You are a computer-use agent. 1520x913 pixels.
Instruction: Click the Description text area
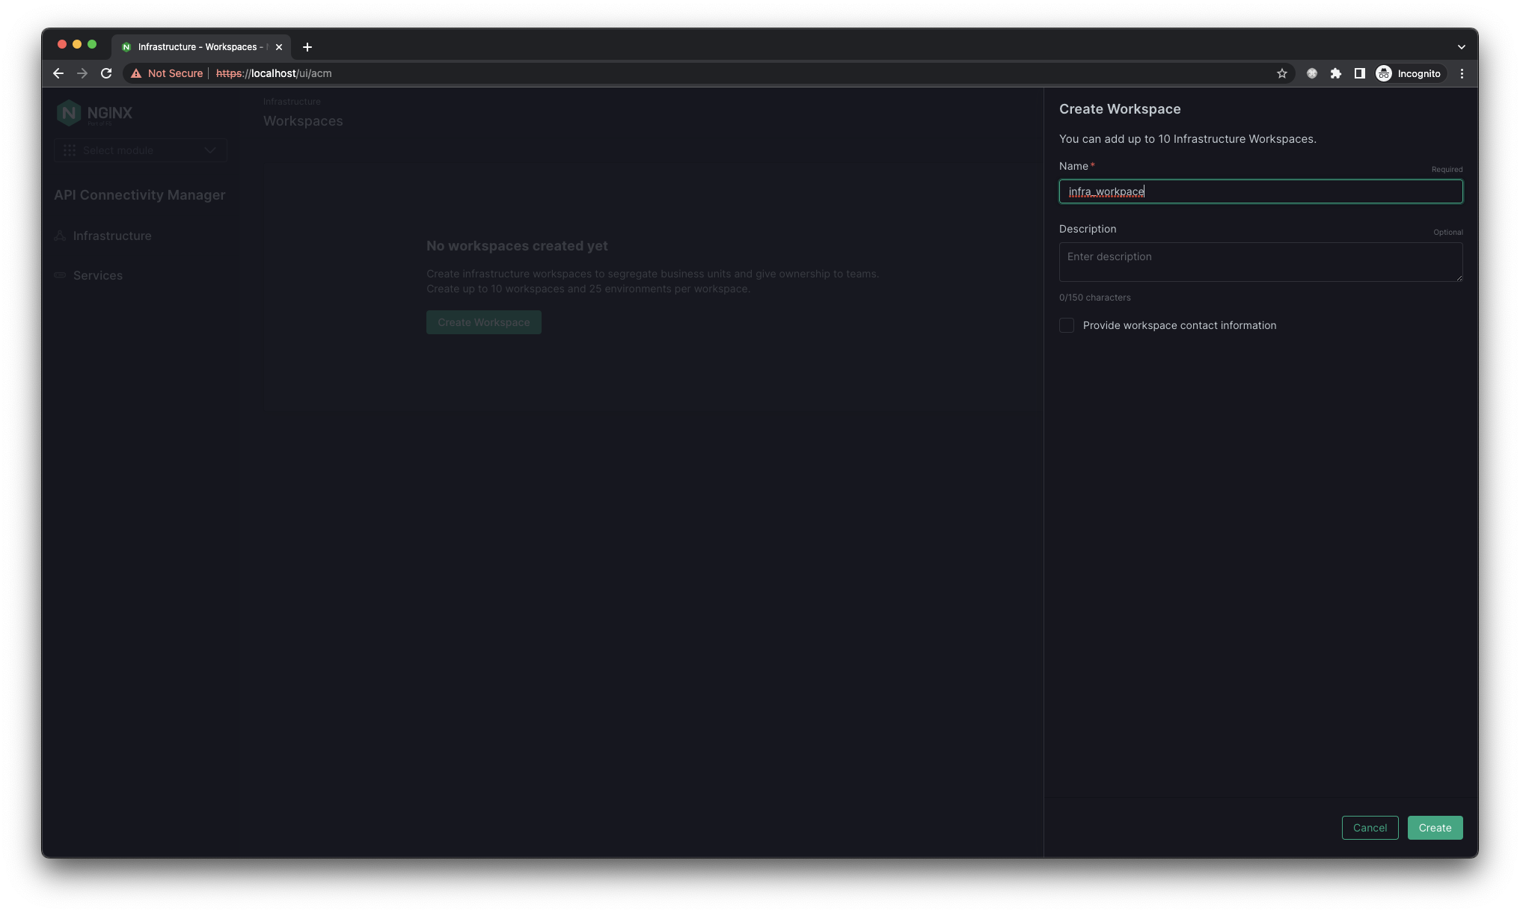tap(1260, 262)
